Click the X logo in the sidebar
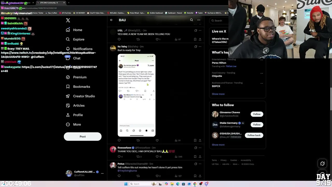 [x=68, y=20]
